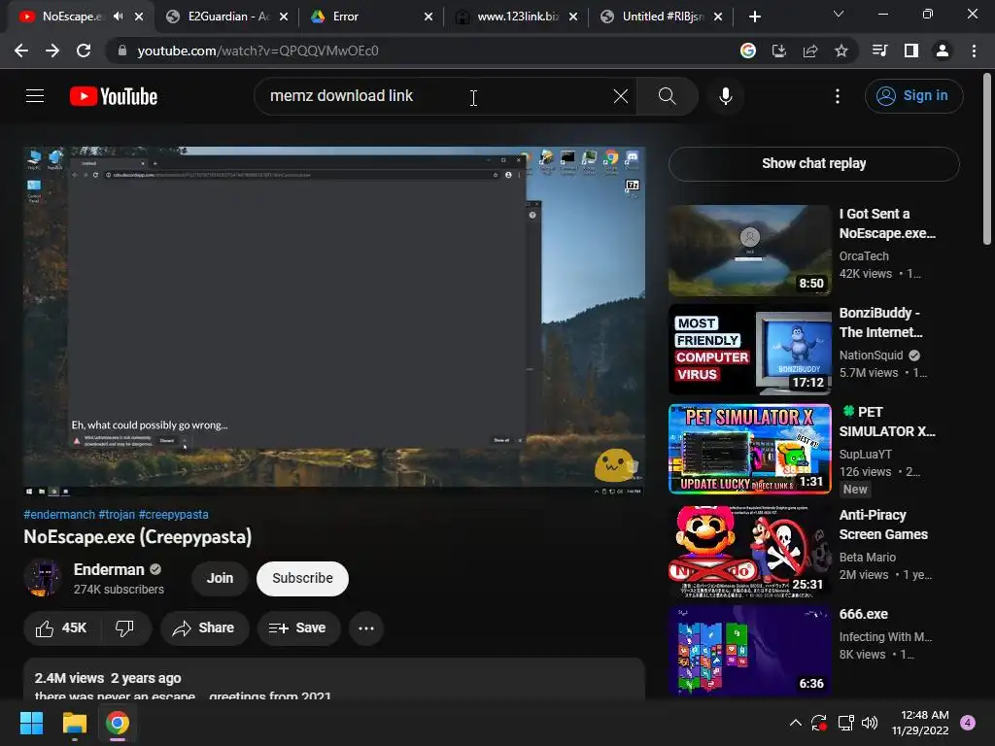Open the #creepypasta hashtag link
Image resolution: width=995 pixels, height=746 pixels.
pos(173,515)
